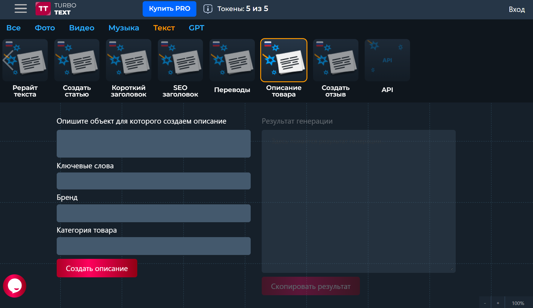
Task: Open the chat support bubble
Action: (x=15, y=286)
